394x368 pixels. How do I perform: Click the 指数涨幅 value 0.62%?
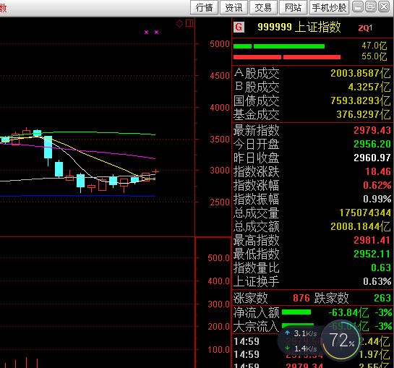[x=377, y=185]
